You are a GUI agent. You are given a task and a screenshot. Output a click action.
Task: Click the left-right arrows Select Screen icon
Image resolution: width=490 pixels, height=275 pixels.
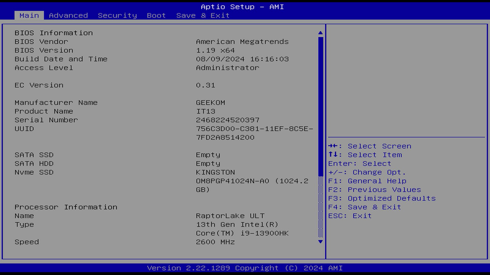(x=333, y=146)
